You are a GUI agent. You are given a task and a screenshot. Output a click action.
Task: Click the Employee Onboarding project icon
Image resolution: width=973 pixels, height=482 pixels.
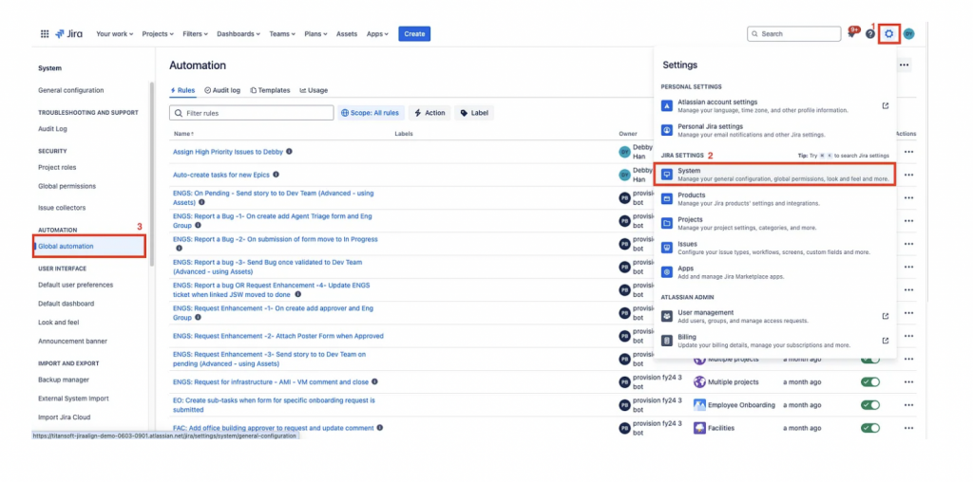(699, 405)
